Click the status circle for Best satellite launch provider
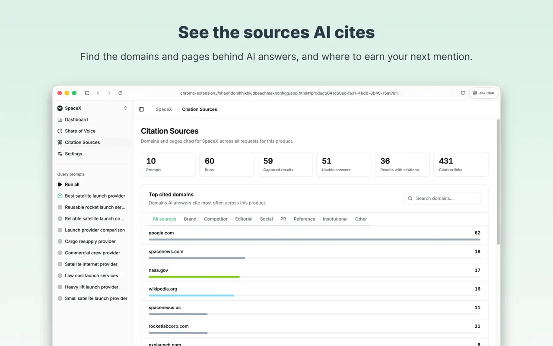553x346 pixels. click(x=60, y=196)
